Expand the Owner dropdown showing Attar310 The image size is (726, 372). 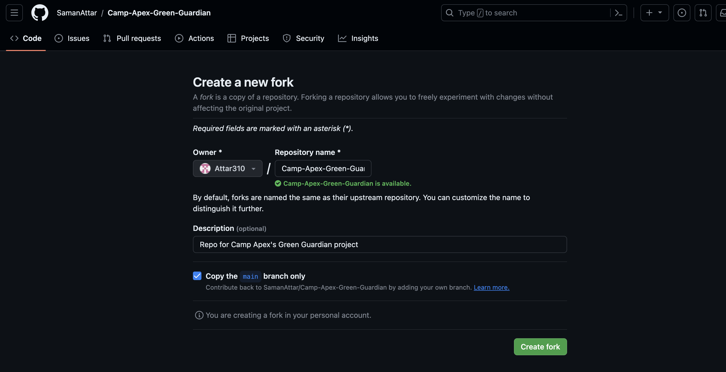227,168
